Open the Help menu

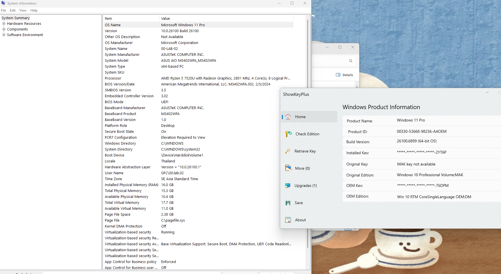[34, 10]
